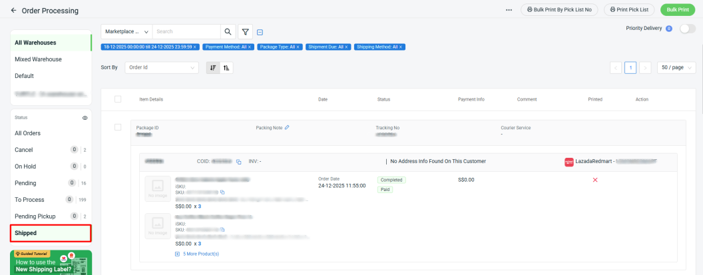
Task: Copy the COID with the copy icon
Action: tap(238, 162)
